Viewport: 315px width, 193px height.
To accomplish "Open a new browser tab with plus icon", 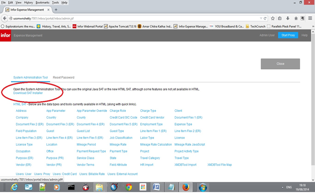I will point(56,9).
